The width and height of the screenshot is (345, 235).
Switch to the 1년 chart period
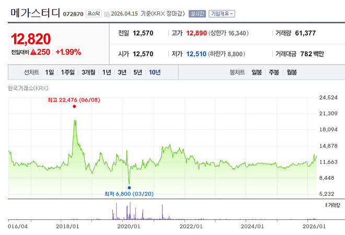pyautogui.click(x=107, y=72)
